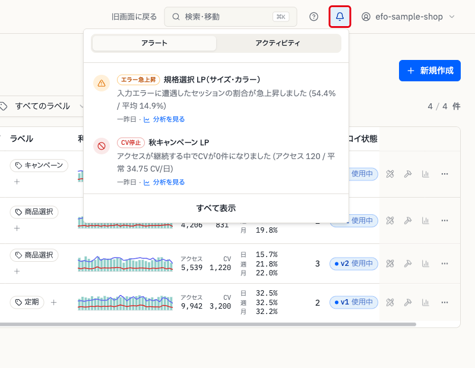Click the 1,220 CV value
Image resolution: width=475 pixels, height=368 pixels.
pyautogui.click(x=220, y=268)
